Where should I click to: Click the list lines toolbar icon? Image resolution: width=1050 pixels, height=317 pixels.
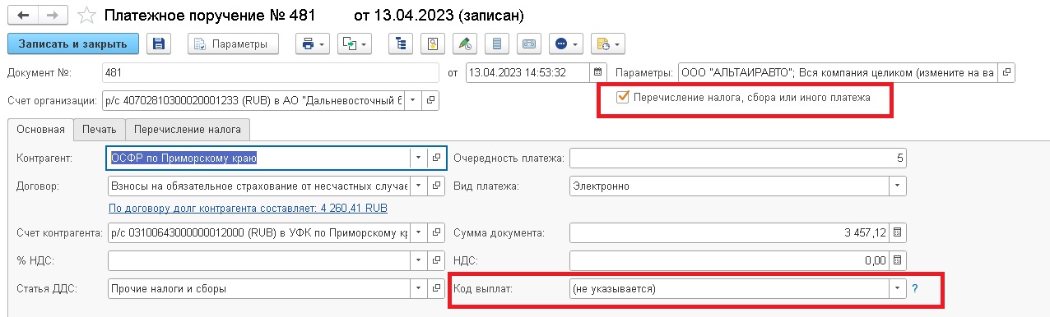coord(496,44)
